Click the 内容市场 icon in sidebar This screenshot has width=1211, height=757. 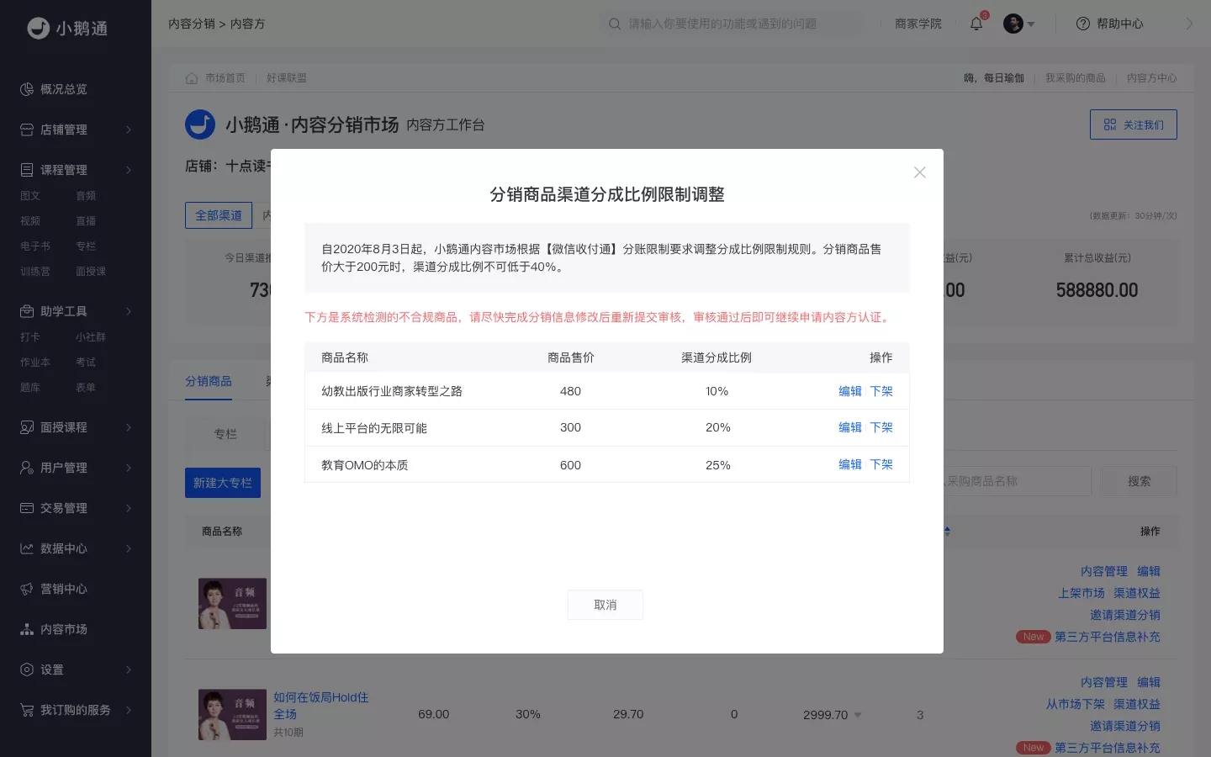(27, 629)
